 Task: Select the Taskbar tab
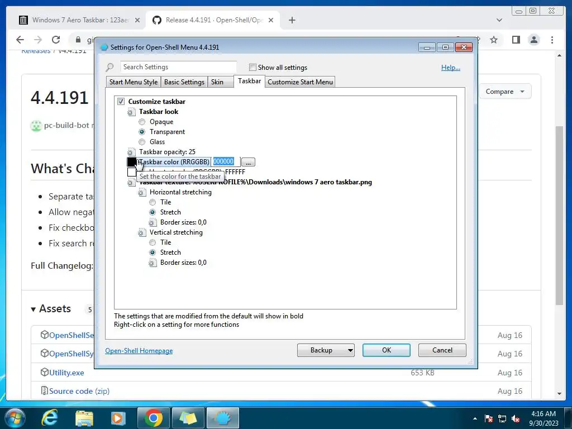[x=250, y=81]
